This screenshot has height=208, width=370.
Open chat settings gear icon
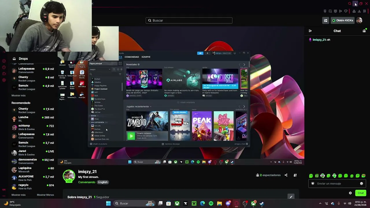pos(350,193)
